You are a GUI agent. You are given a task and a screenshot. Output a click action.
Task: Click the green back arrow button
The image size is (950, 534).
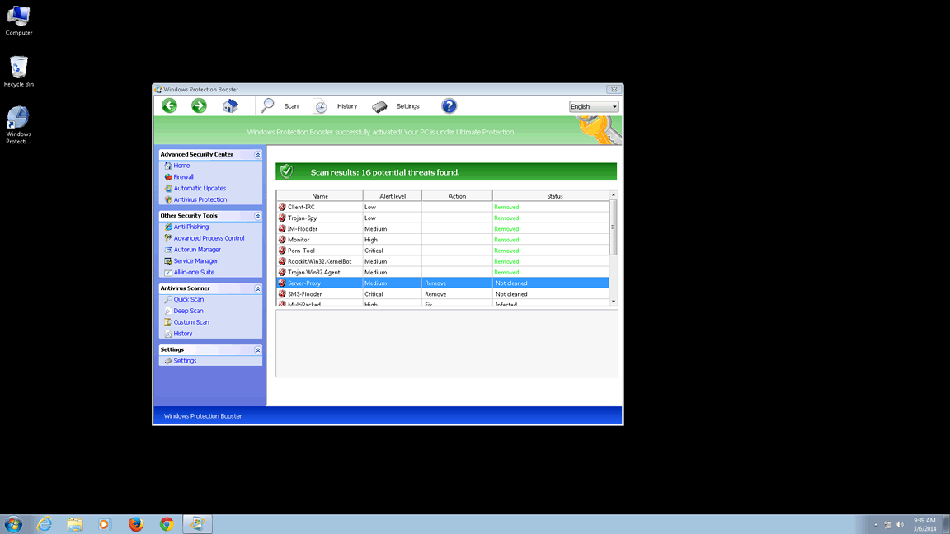[x=169, y=105]
